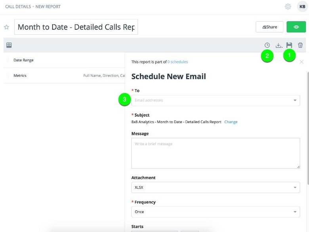Click into the Message text area
The image size is (309, 232).
tap(216, 153)
